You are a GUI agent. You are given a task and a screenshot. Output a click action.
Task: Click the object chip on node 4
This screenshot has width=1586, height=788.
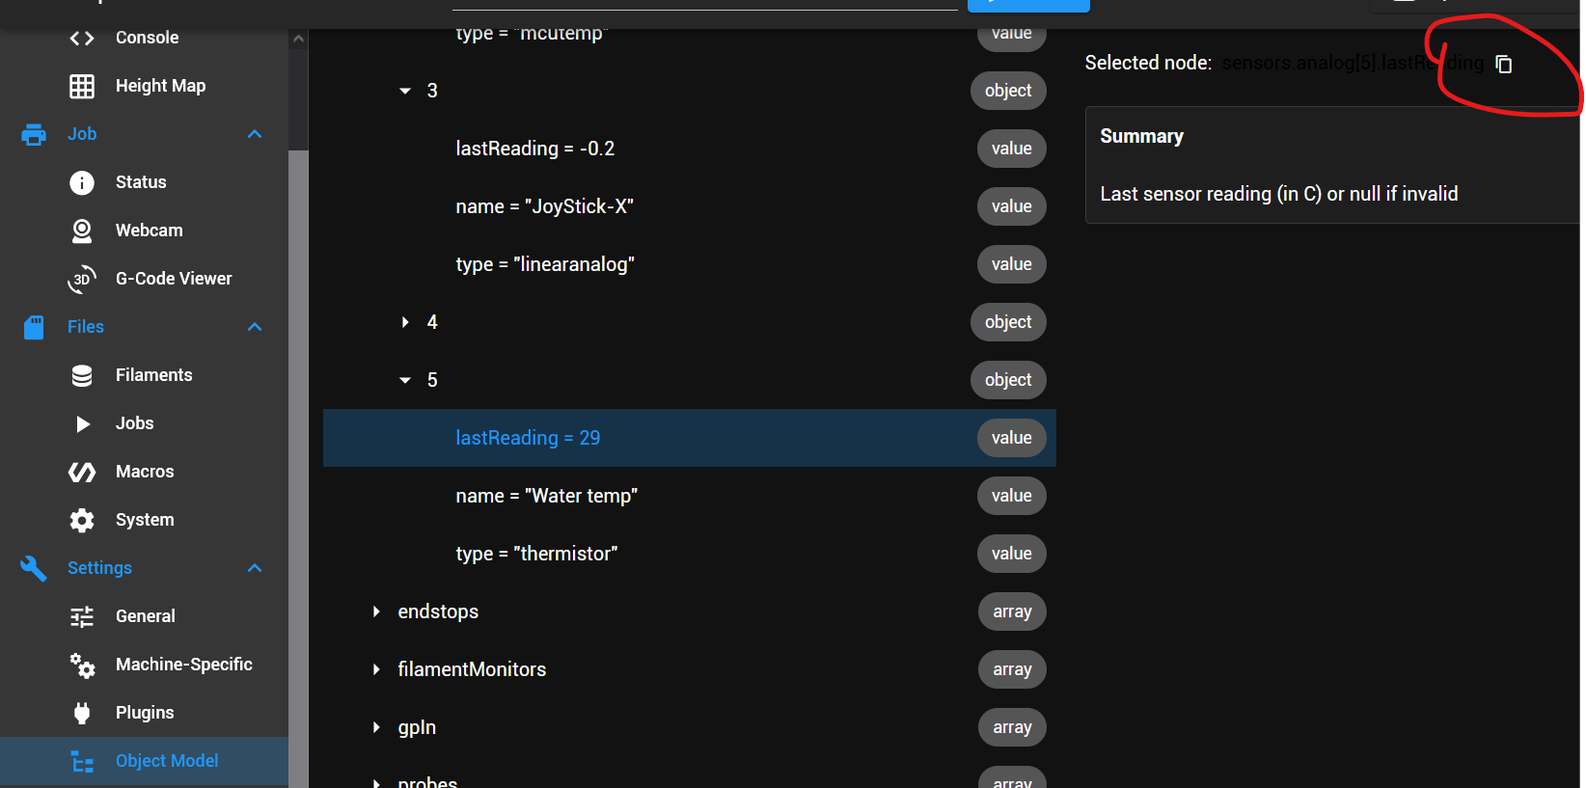[x=1008, y=322]
